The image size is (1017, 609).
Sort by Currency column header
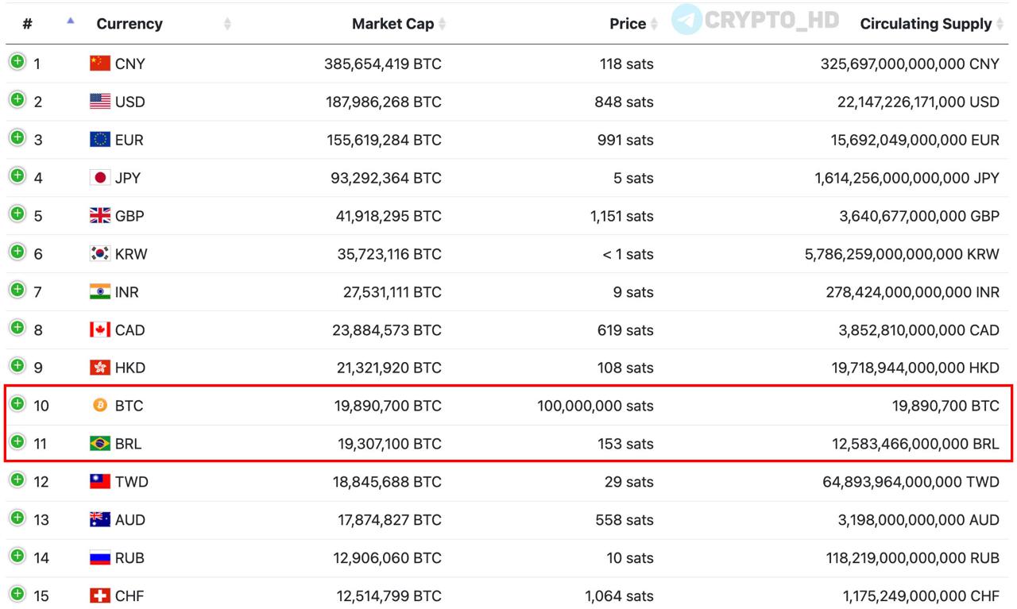tap(130, 24)
